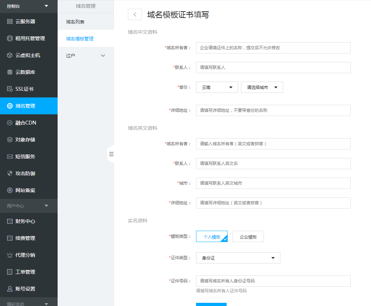Select the 短信服务 icon
Image resolution: width=371 pixels, height=306 pixels.
[22, 156]
